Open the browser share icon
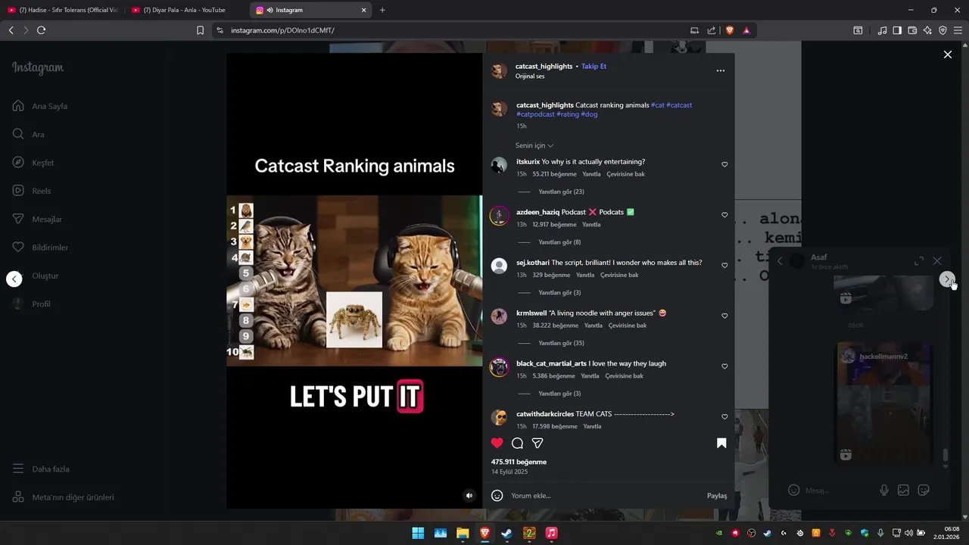The image size is (969, 545). 712,30
